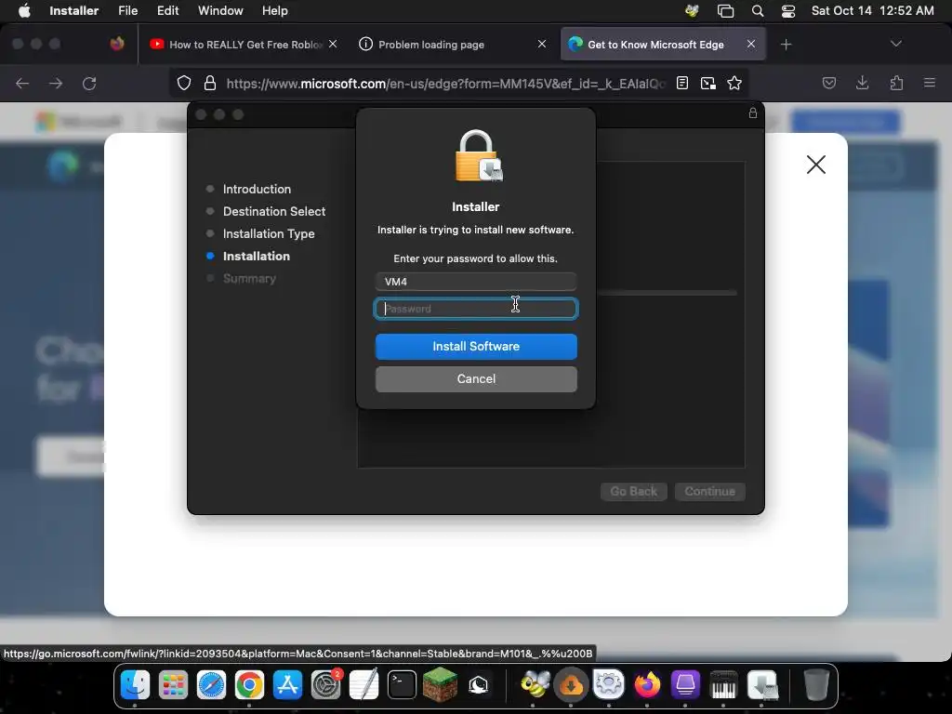Select the Introduction step in sidebar
The height and width of the screenshot is (714, 952).
(x=257, y=189)
